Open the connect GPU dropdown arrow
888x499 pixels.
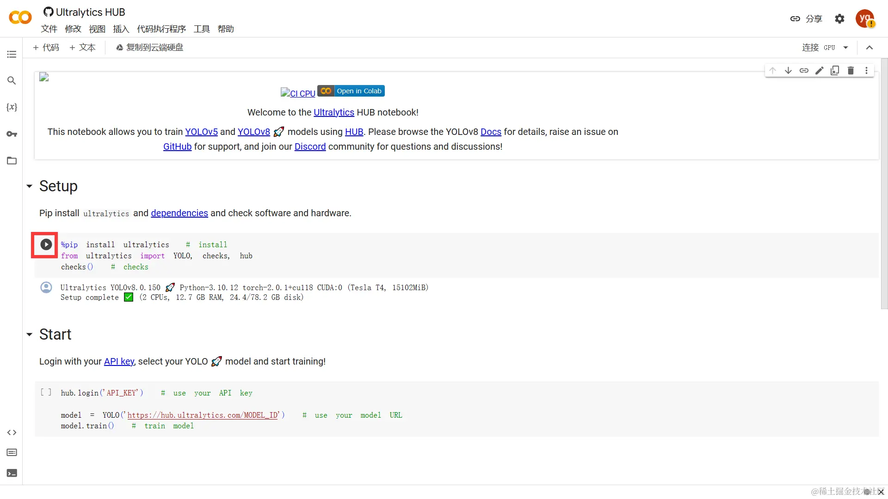click(845, 48)
